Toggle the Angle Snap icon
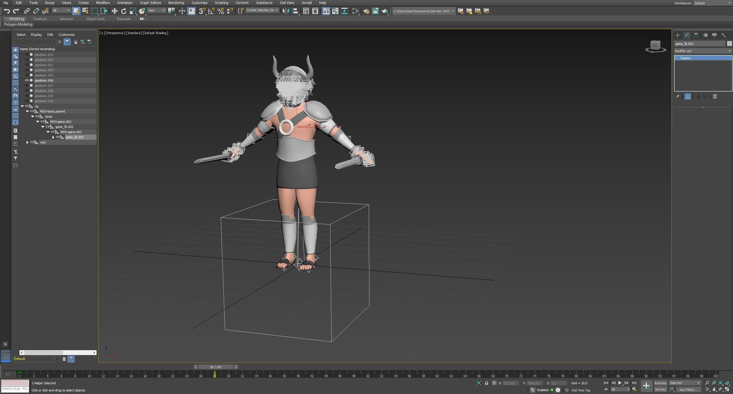Screen dimensions: 733x394 coord(211,11)
